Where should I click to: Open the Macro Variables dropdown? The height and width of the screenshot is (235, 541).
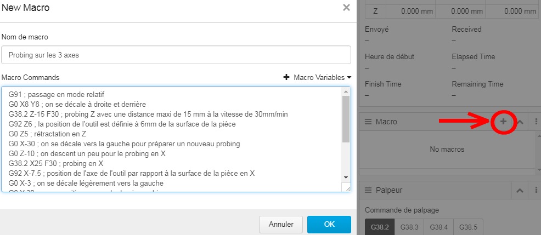pos(322,78)
